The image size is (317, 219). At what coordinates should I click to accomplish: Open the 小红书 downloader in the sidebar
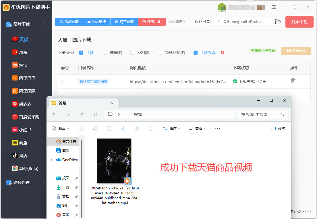22,130
